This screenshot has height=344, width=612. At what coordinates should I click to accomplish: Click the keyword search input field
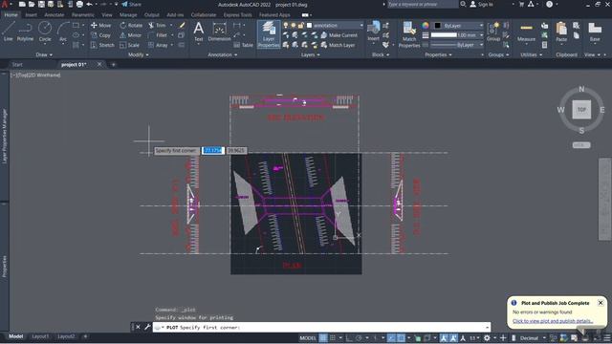[423, 4]
